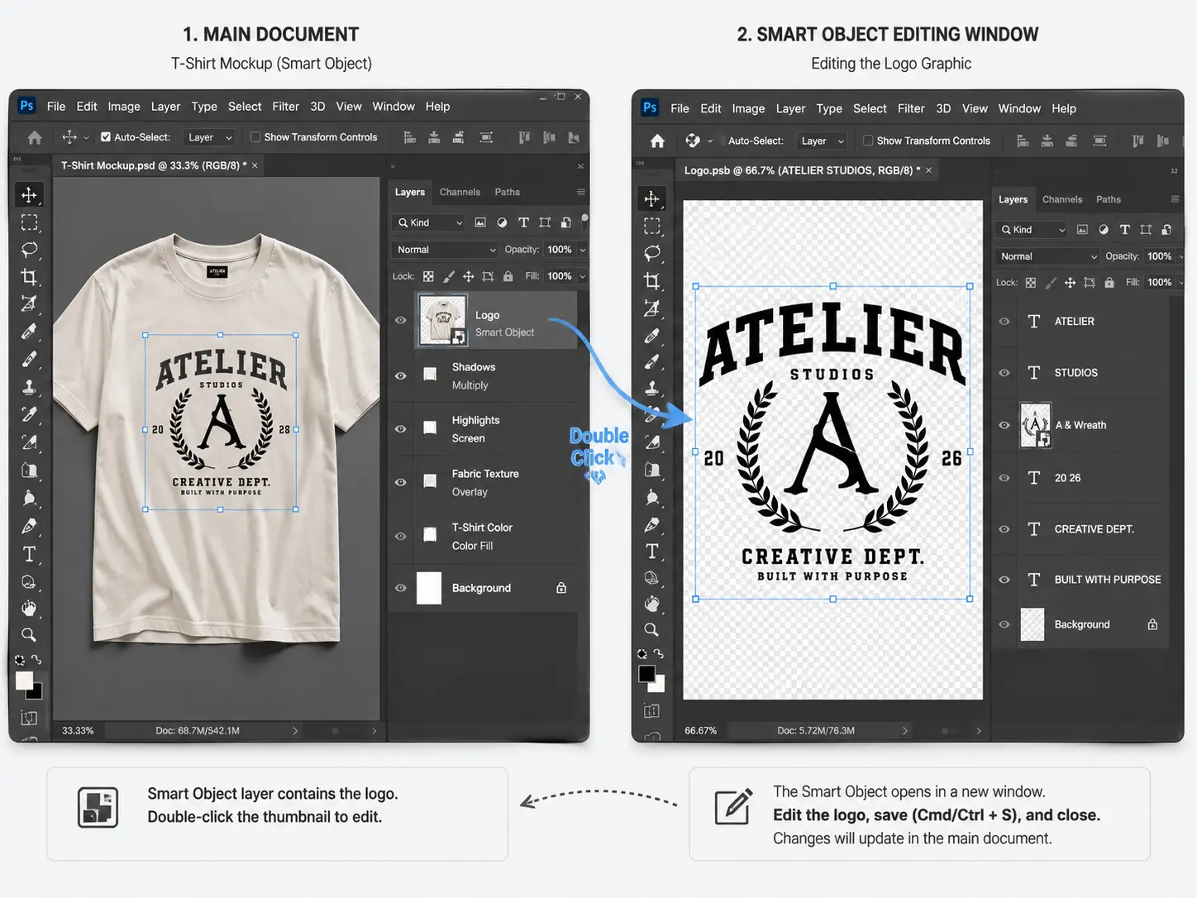Open the Auto-Select Layer dropdown in the T-Shirt Mockup window
Image resolution: width=1197 pixels, height=898 pixels.
click(210, 137)
